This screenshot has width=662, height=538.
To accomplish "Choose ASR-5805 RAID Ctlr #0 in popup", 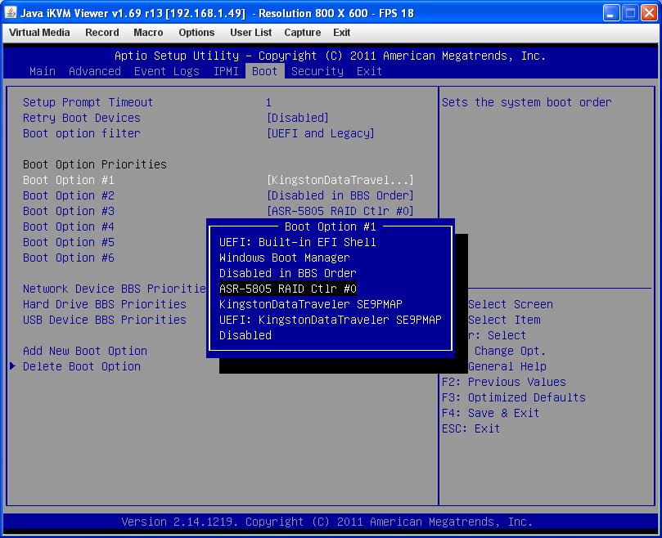I will point(287,289).
